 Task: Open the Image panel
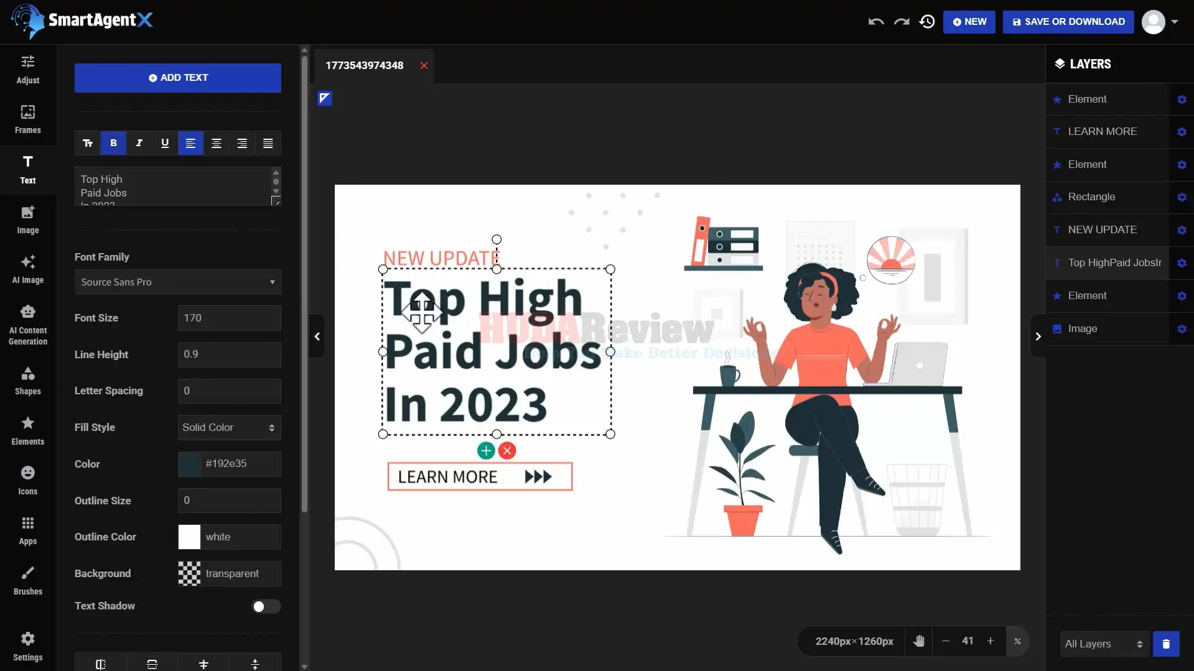click(28, 220)
